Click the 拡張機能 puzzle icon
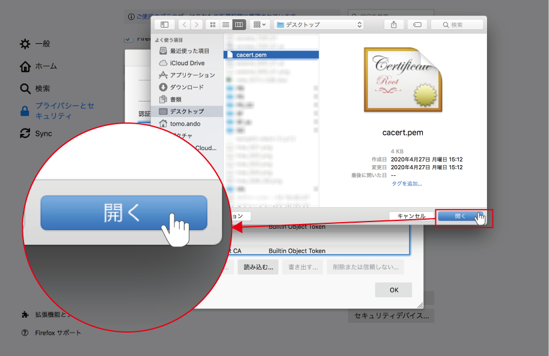 [25, 315]
